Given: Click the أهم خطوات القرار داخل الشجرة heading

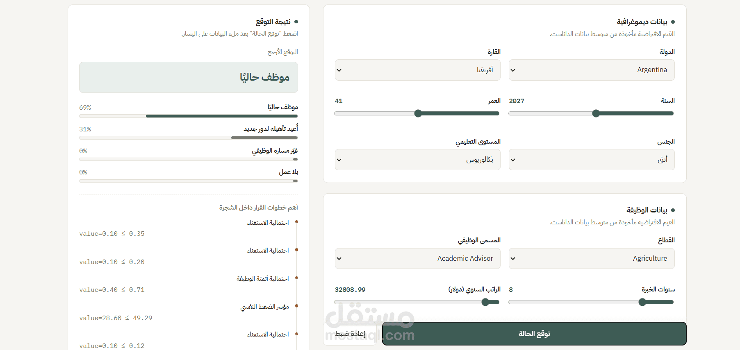Looking at the screenshot, I should click(259, 208).
